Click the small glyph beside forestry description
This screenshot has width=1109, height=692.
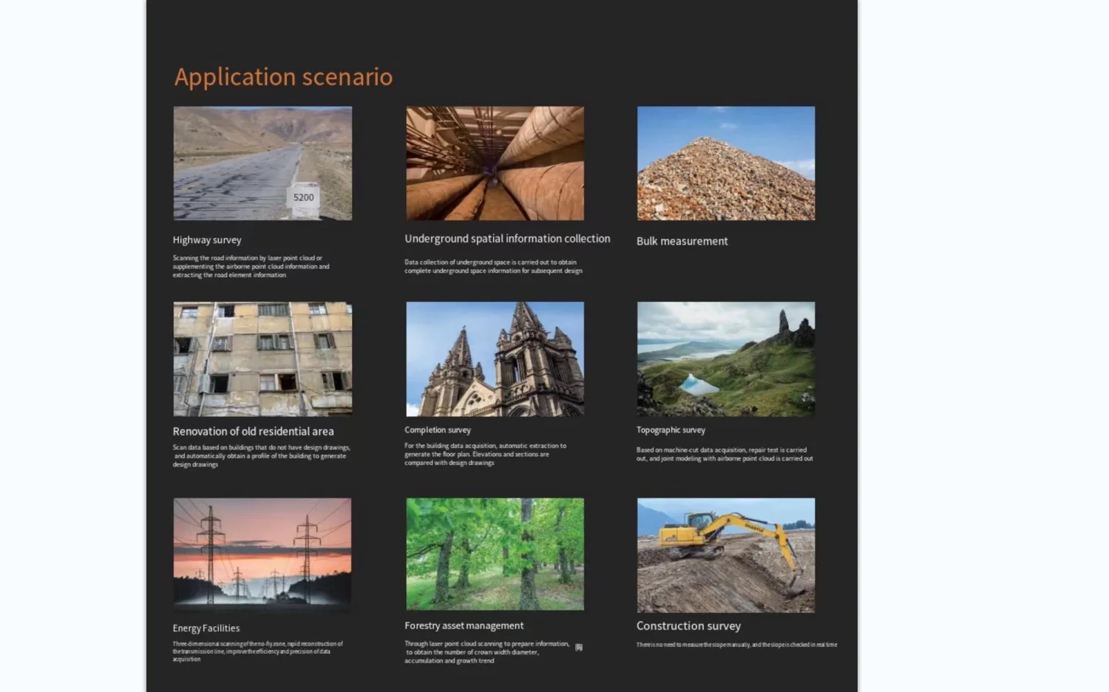(579, 647)
